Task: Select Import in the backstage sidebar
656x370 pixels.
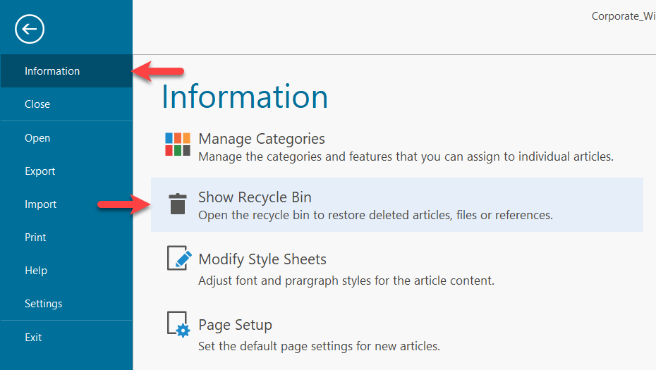Action: coord(41,204)
